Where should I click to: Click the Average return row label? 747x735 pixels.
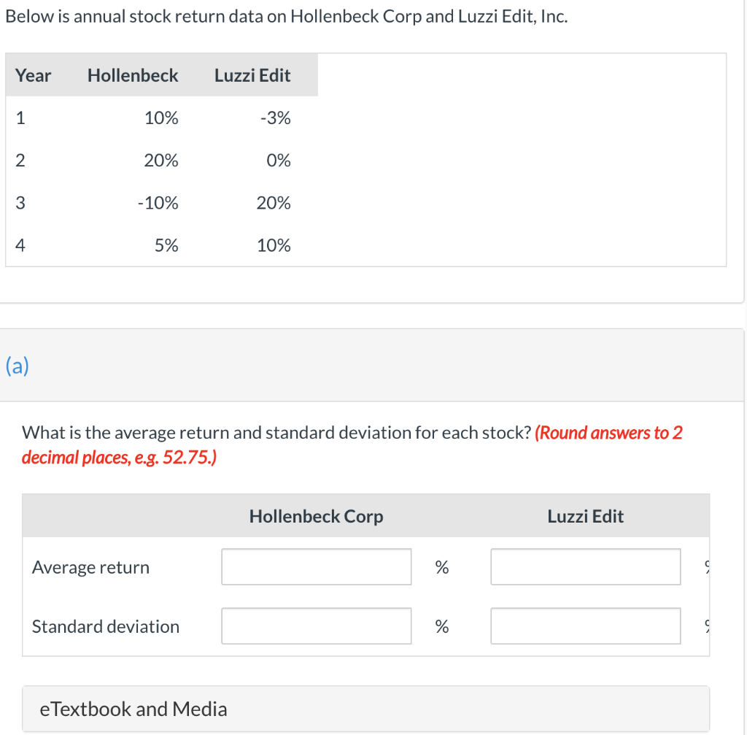90,567
